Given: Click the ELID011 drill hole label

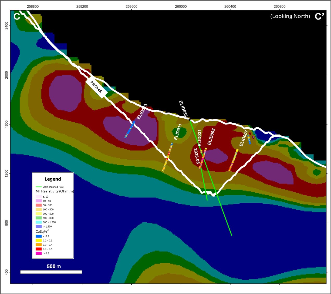Looking at the screenshot, I should (x=178, y=132).
